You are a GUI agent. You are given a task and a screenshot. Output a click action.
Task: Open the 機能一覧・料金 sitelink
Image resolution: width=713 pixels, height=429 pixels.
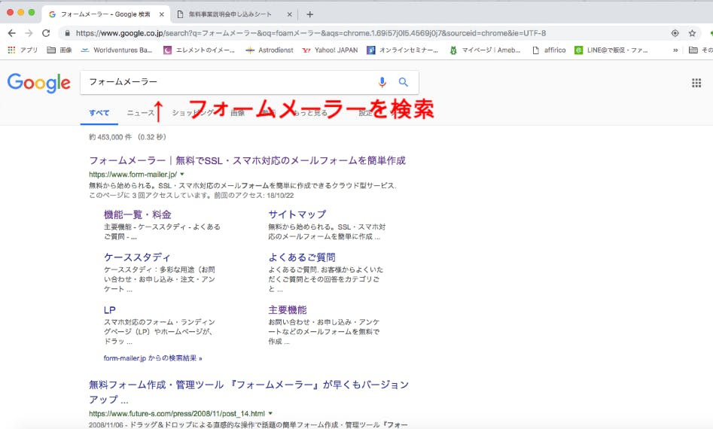[x=137, y=214]
